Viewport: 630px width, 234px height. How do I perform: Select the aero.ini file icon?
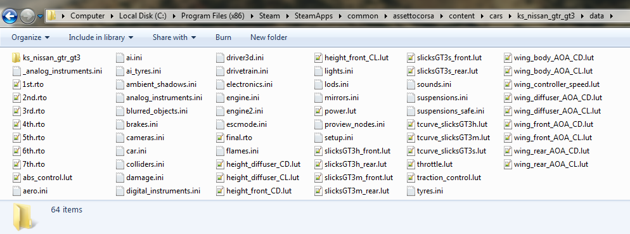pyautogui.click(x=16, y=191)
